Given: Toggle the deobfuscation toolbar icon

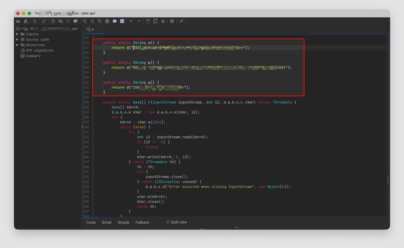Looking at the screenshot, I should (x=148, y=21).
